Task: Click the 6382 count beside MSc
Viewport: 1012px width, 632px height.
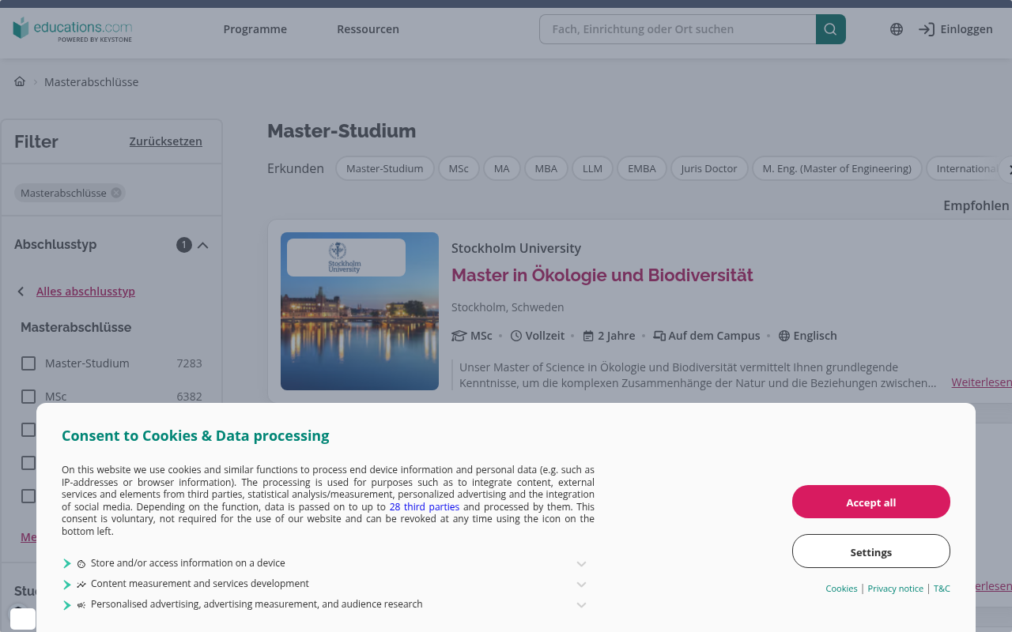Action: click(190, 397)
